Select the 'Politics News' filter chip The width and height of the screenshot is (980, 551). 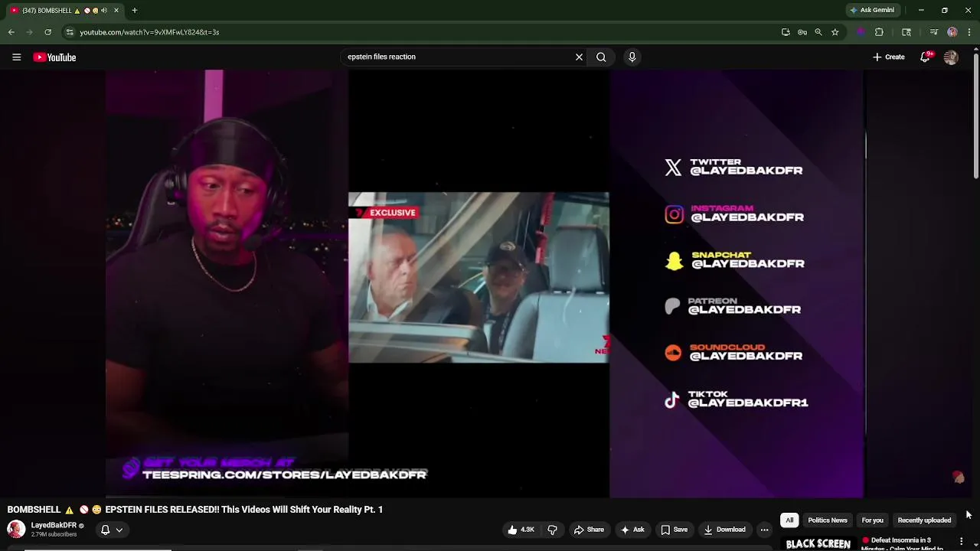tap(828, 520)
